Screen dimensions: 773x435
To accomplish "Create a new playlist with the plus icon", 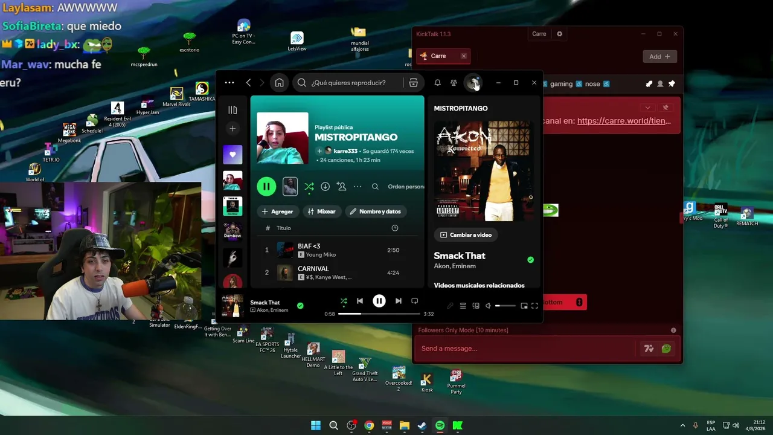I will click(233, 129).
